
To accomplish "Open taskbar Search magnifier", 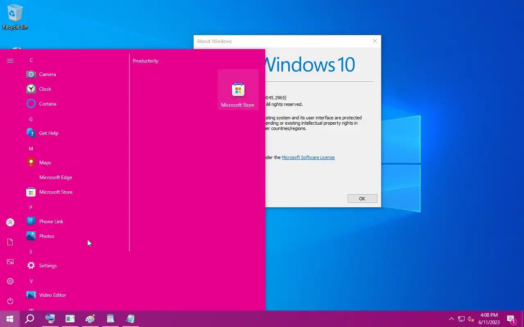I will [29, 319].
